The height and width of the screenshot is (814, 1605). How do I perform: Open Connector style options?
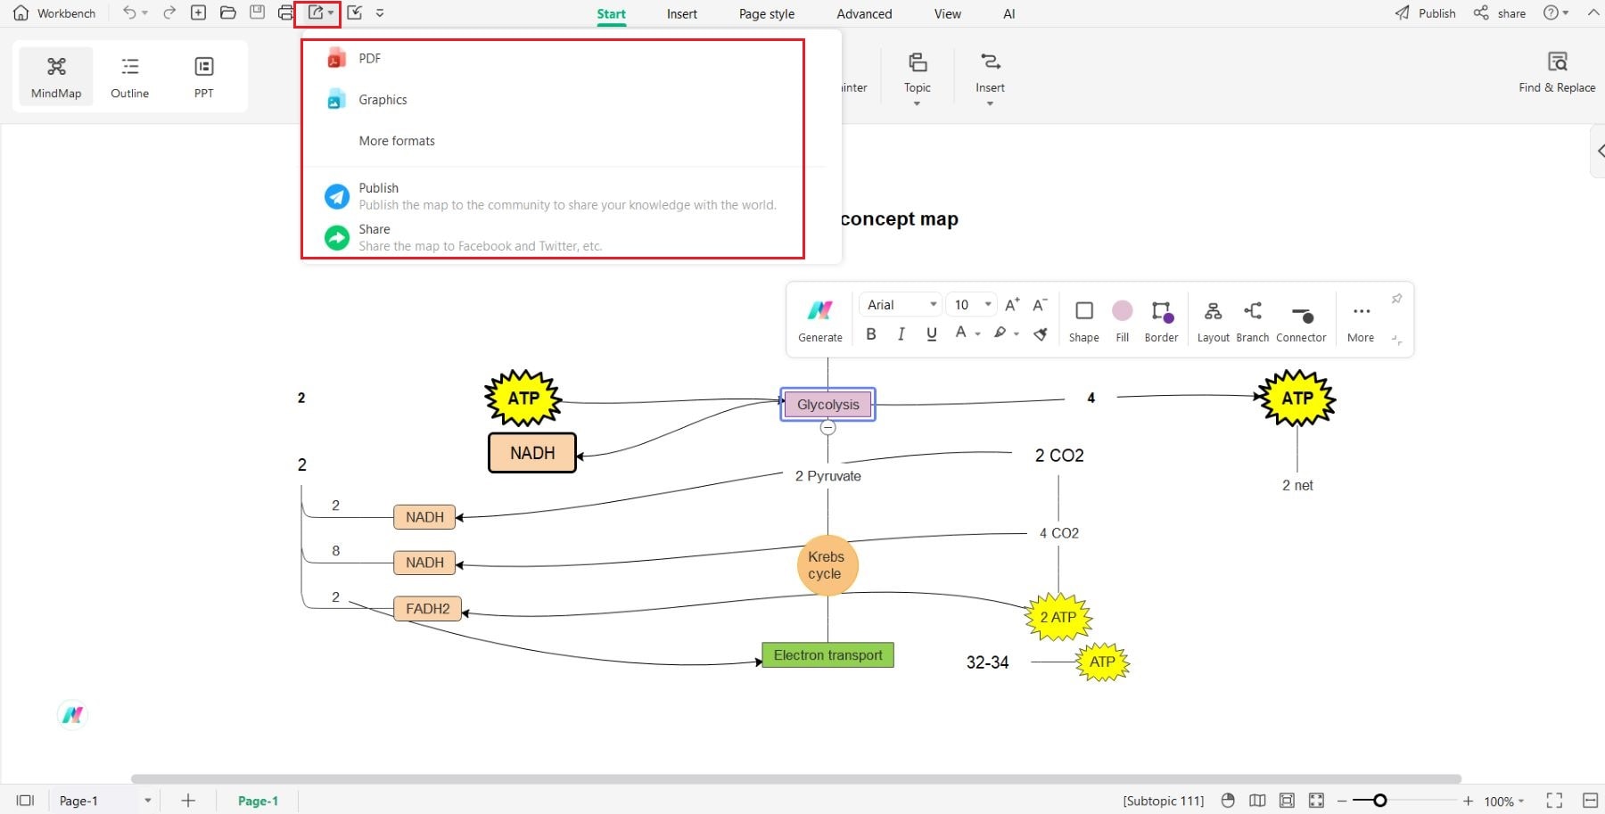pyautogui.click(x=1301, y=321)
